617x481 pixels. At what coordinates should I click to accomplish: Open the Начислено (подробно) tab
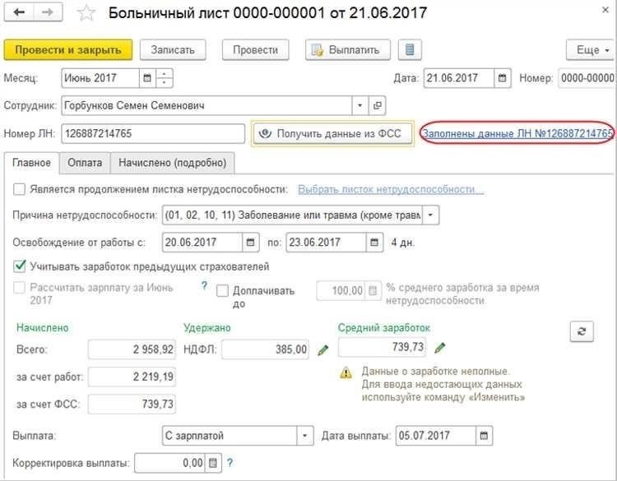pos(173,163)
